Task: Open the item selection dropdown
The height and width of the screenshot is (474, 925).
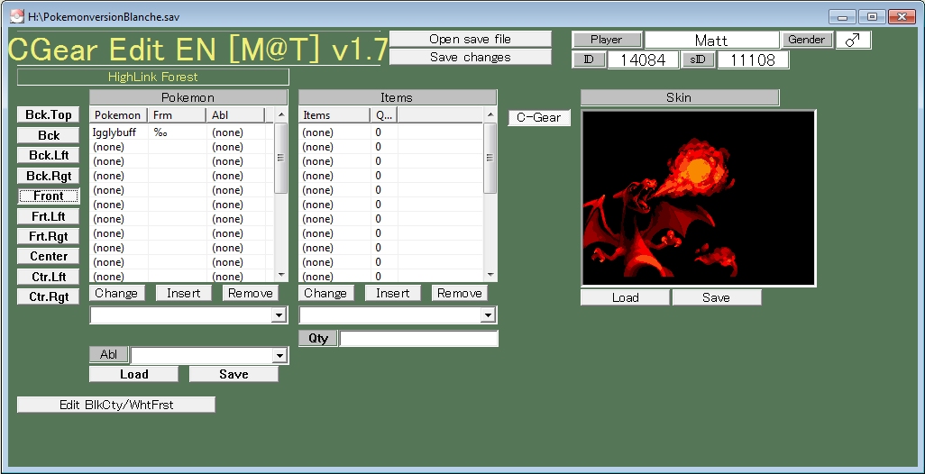Action: point(488,315)
